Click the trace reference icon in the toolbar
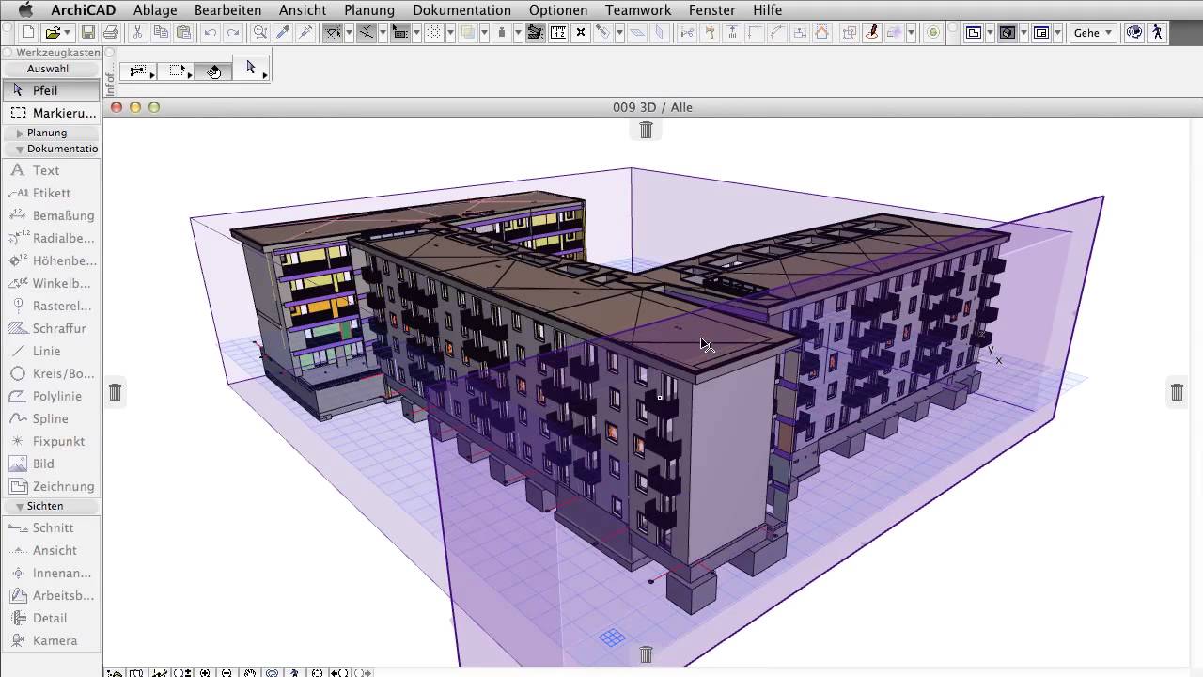1203x677 pixels. [x=467, y=32]
